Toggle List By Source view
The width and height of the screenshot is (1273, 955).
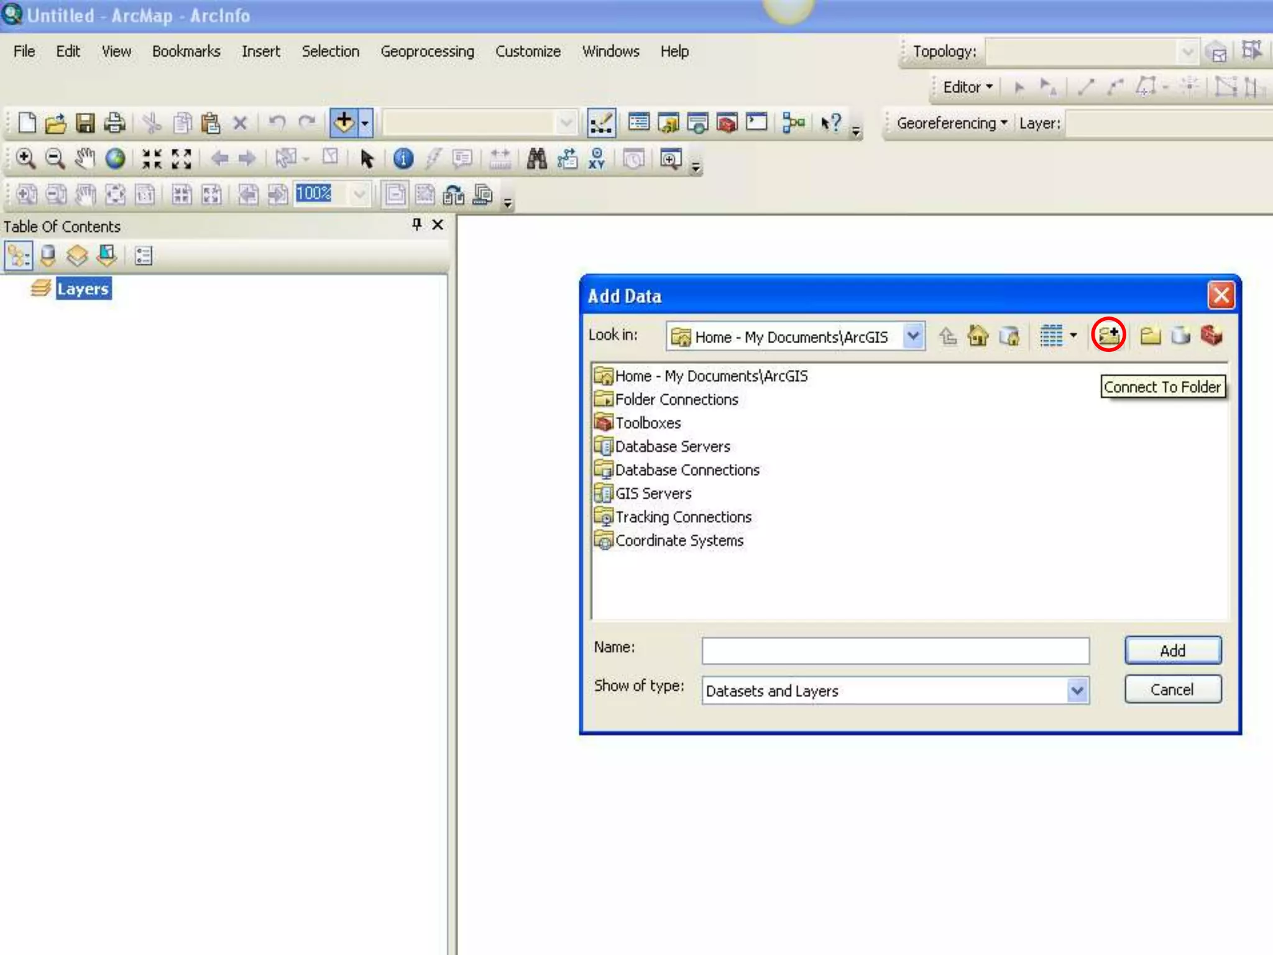click(x=48, y=256)
